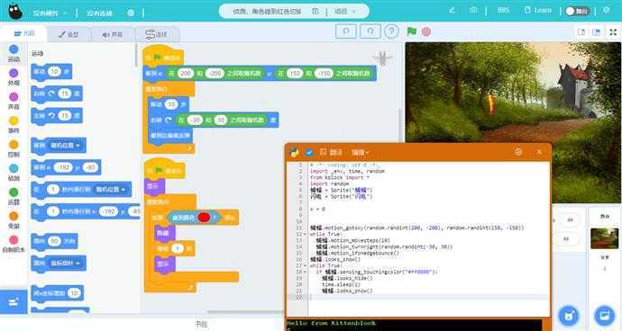Select the magenta Sound category
The width and height of the screenshot is (622, 331).
14,101
